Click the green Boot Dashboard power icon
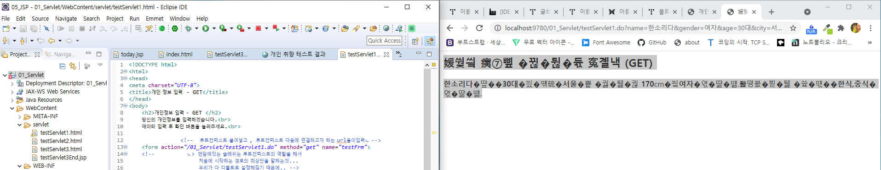 pyautogui.click(x=175, y=28)
